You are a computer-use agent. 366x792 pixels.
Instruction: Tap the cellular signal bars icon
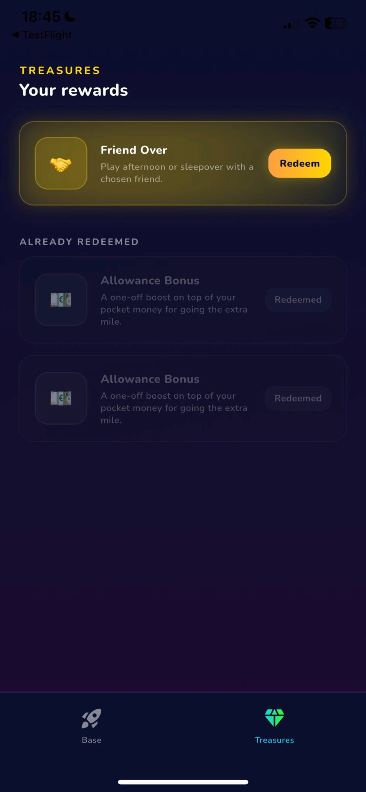[x=291, y=24]
